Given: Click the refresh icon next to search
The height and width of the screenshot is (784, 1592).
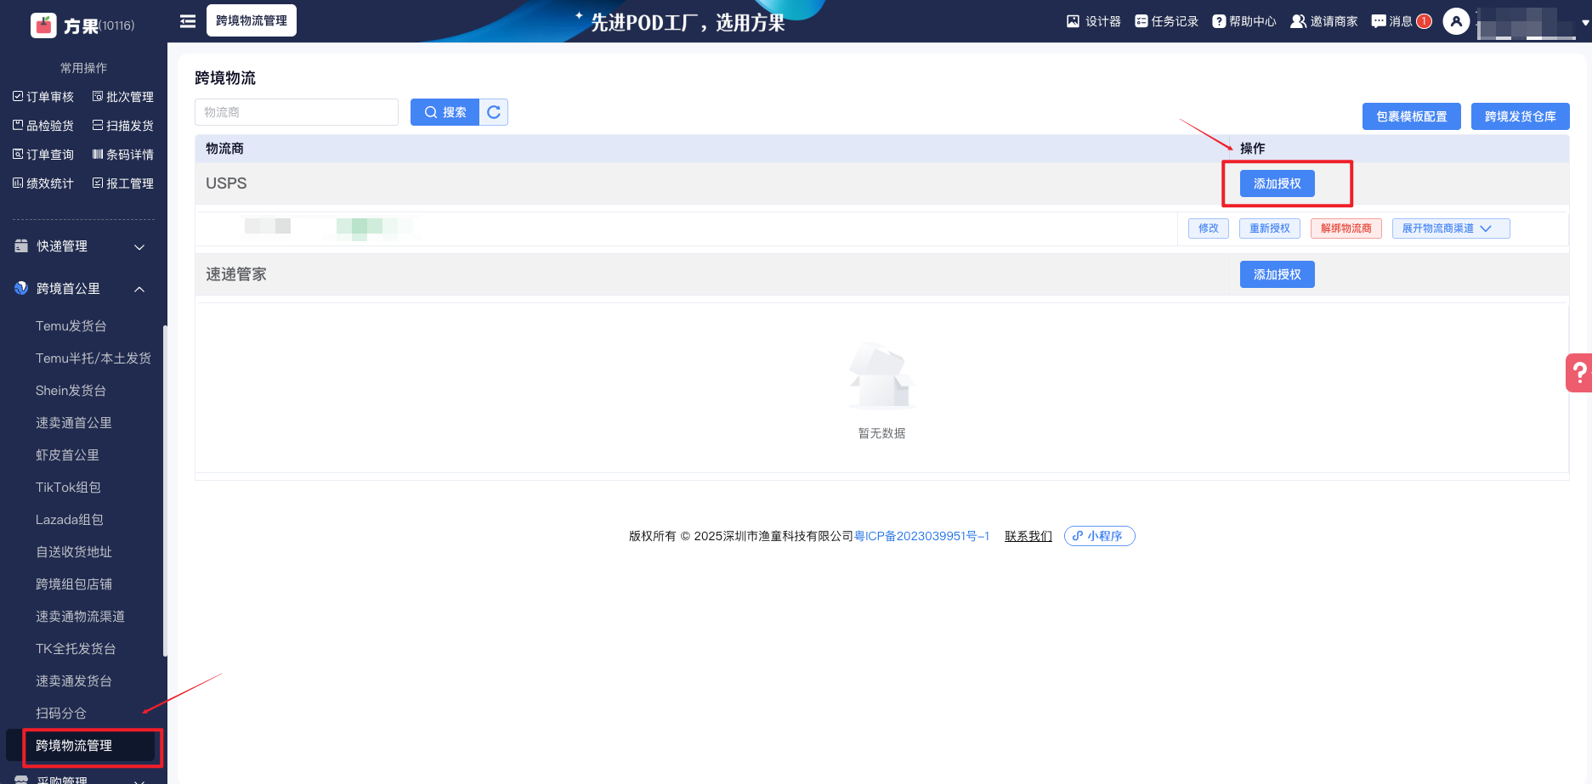Looking at the screenshot, I should (494, 112).
